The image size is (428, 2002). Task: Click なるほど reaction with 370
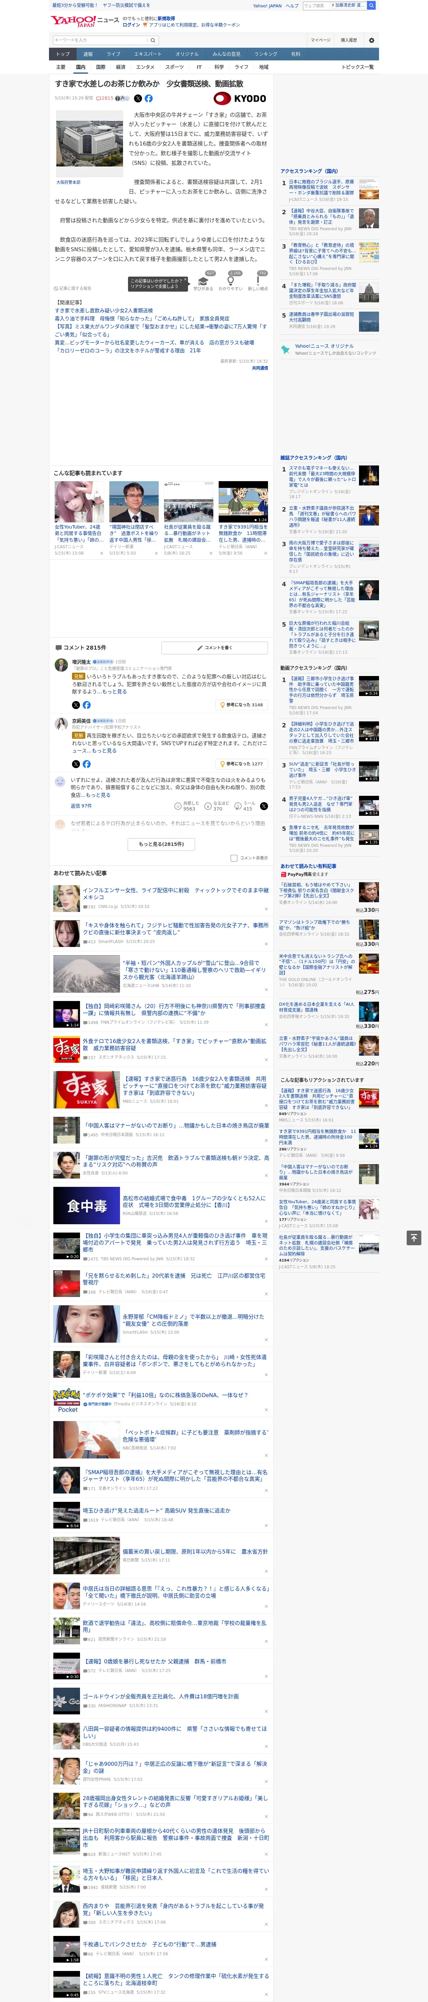click(216, 806)
